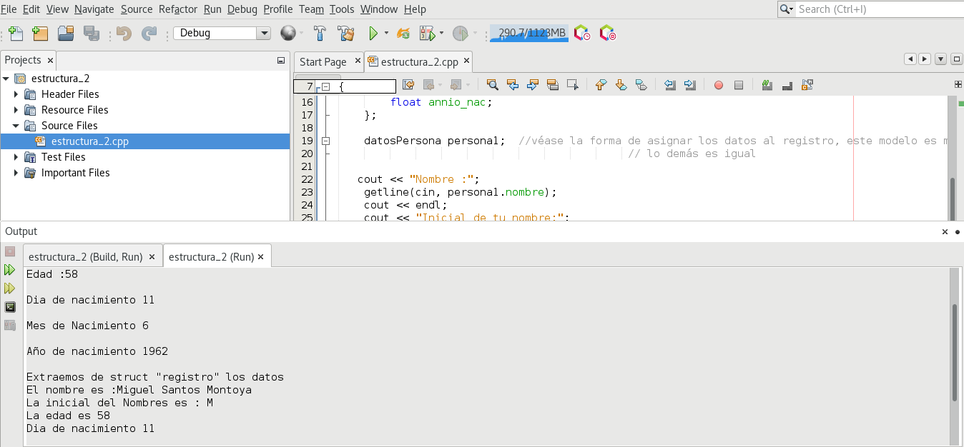Toggle rectangular selection in editor toolbar
Screen dimensions: 964x447
tap(572, 85)
